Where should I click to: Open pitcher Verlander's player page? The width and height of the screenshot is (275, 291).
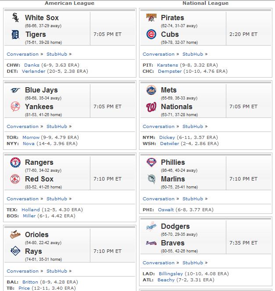(34, 71)
